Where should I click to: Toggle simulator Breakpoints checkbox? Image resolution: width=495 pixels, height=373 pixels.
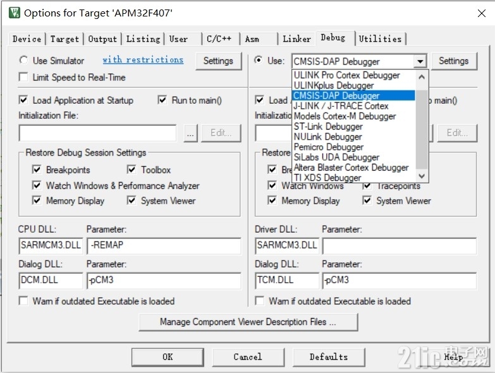click(x=37, y=169)
